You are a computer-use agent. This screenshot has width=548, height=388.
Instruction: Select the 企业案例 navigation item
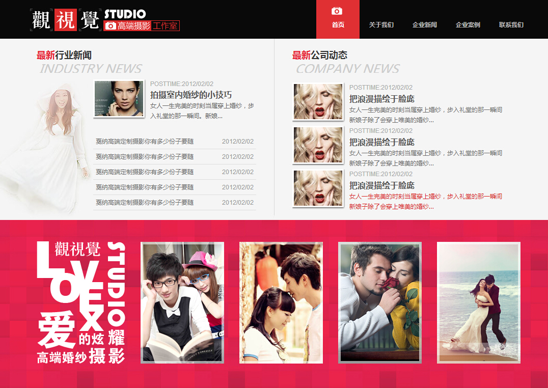[x=468, y=25]
